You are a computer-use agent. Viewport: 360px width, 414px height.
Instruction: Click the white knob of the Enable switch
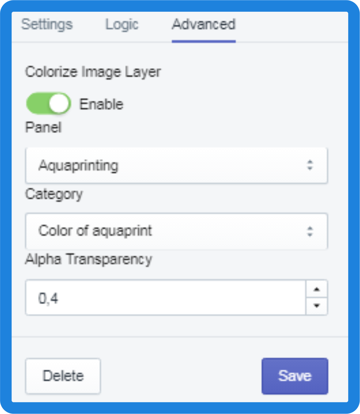pos(59,104)
